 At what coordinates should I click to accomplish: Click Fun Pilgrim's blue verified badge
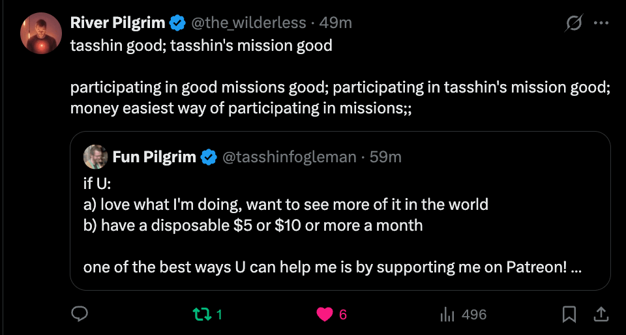click(x=209, y=157)
